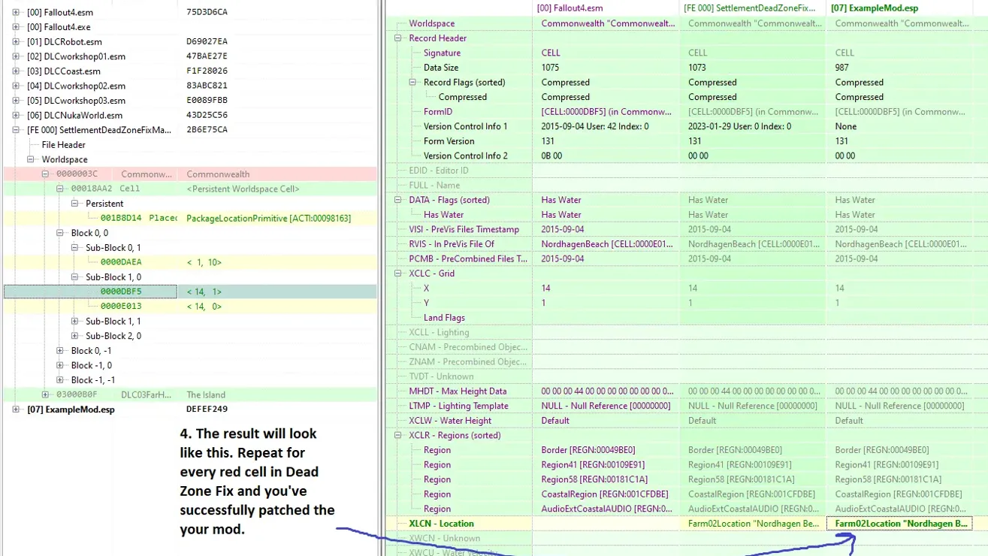988x556 pixels.
Task: Expand the Sub-Block 2, 0 node
Action: (75, 336)
